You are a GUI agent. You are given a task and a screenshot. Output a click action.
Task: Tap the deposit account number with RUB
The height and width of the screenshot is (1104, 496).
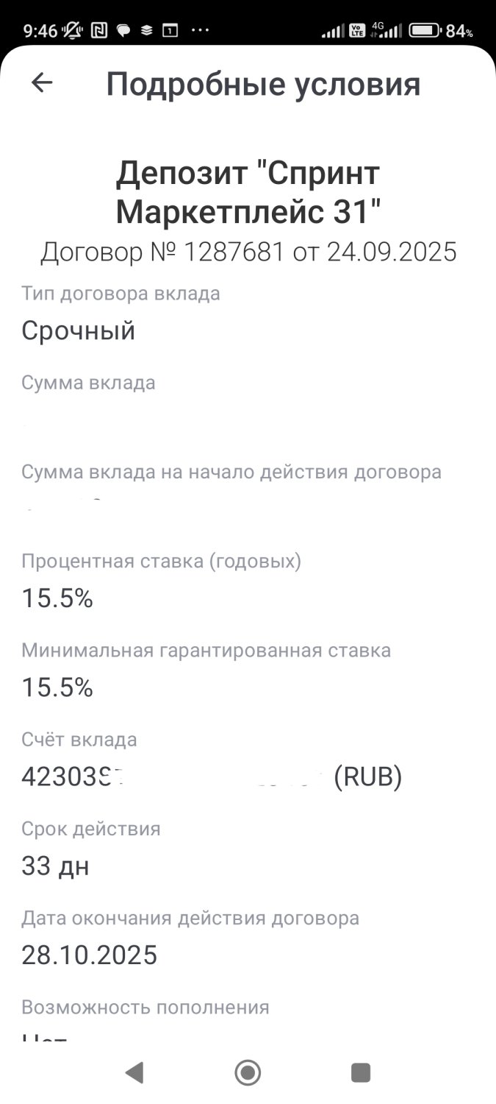[212, 777]
